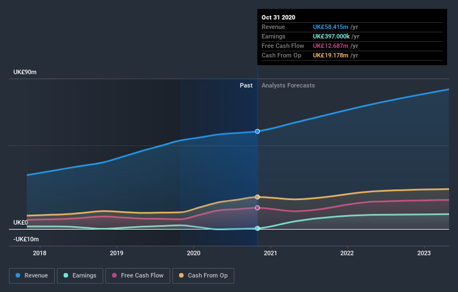Click the UK£12.687m free cash flow value

pos(330,46)
